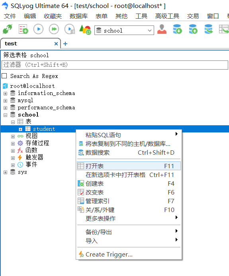The width and height of the screenshot is (229, 276).
Task: Open 更多表操作 submenu
Action: [129, 218]
